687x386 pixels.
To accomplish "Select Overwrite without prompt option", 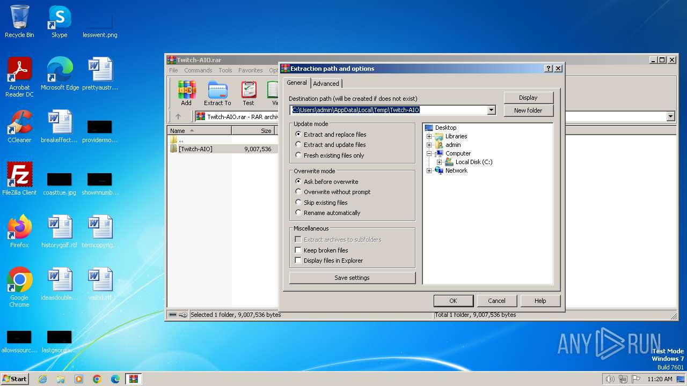I will [298, 192].
